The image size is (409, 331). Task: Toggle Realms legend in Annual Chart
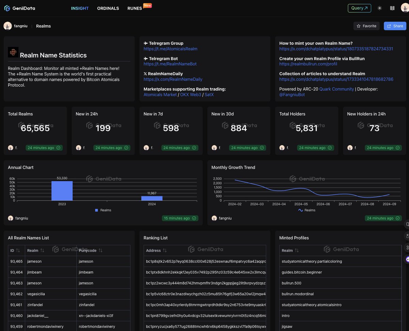click(x=103, y=210)
